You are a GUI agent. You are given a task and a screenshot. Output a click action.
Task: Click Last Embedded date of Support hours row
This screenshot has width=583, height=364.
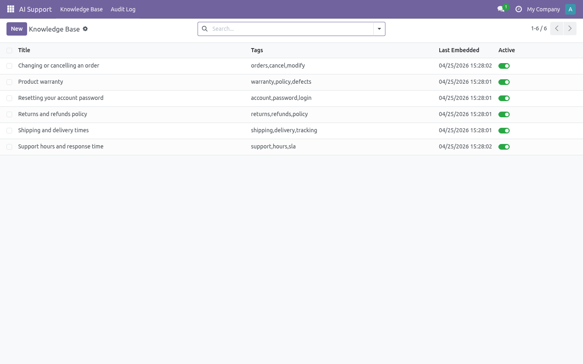465,146
